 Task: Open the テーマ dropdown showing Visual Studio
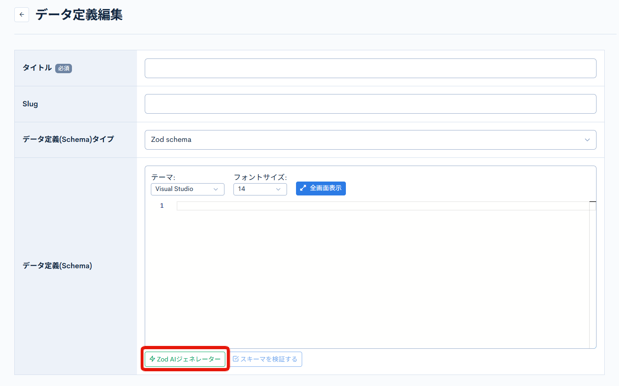tap(187, 189)
